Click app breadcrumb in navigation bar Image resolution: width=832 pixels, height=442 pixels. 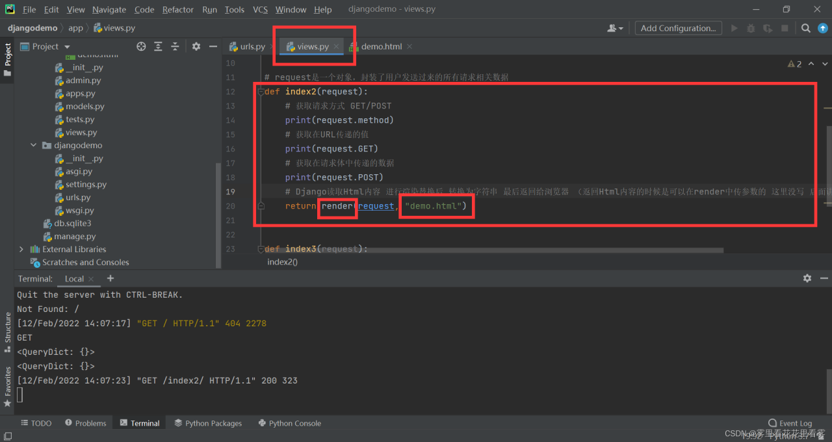pyautogui.click(x=75, y=28)
